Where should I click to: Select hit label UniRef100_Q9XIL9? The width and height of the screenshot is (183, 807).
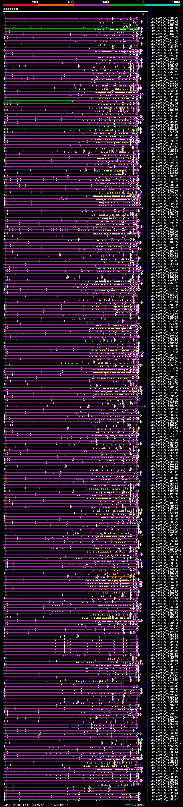[164, 163]
